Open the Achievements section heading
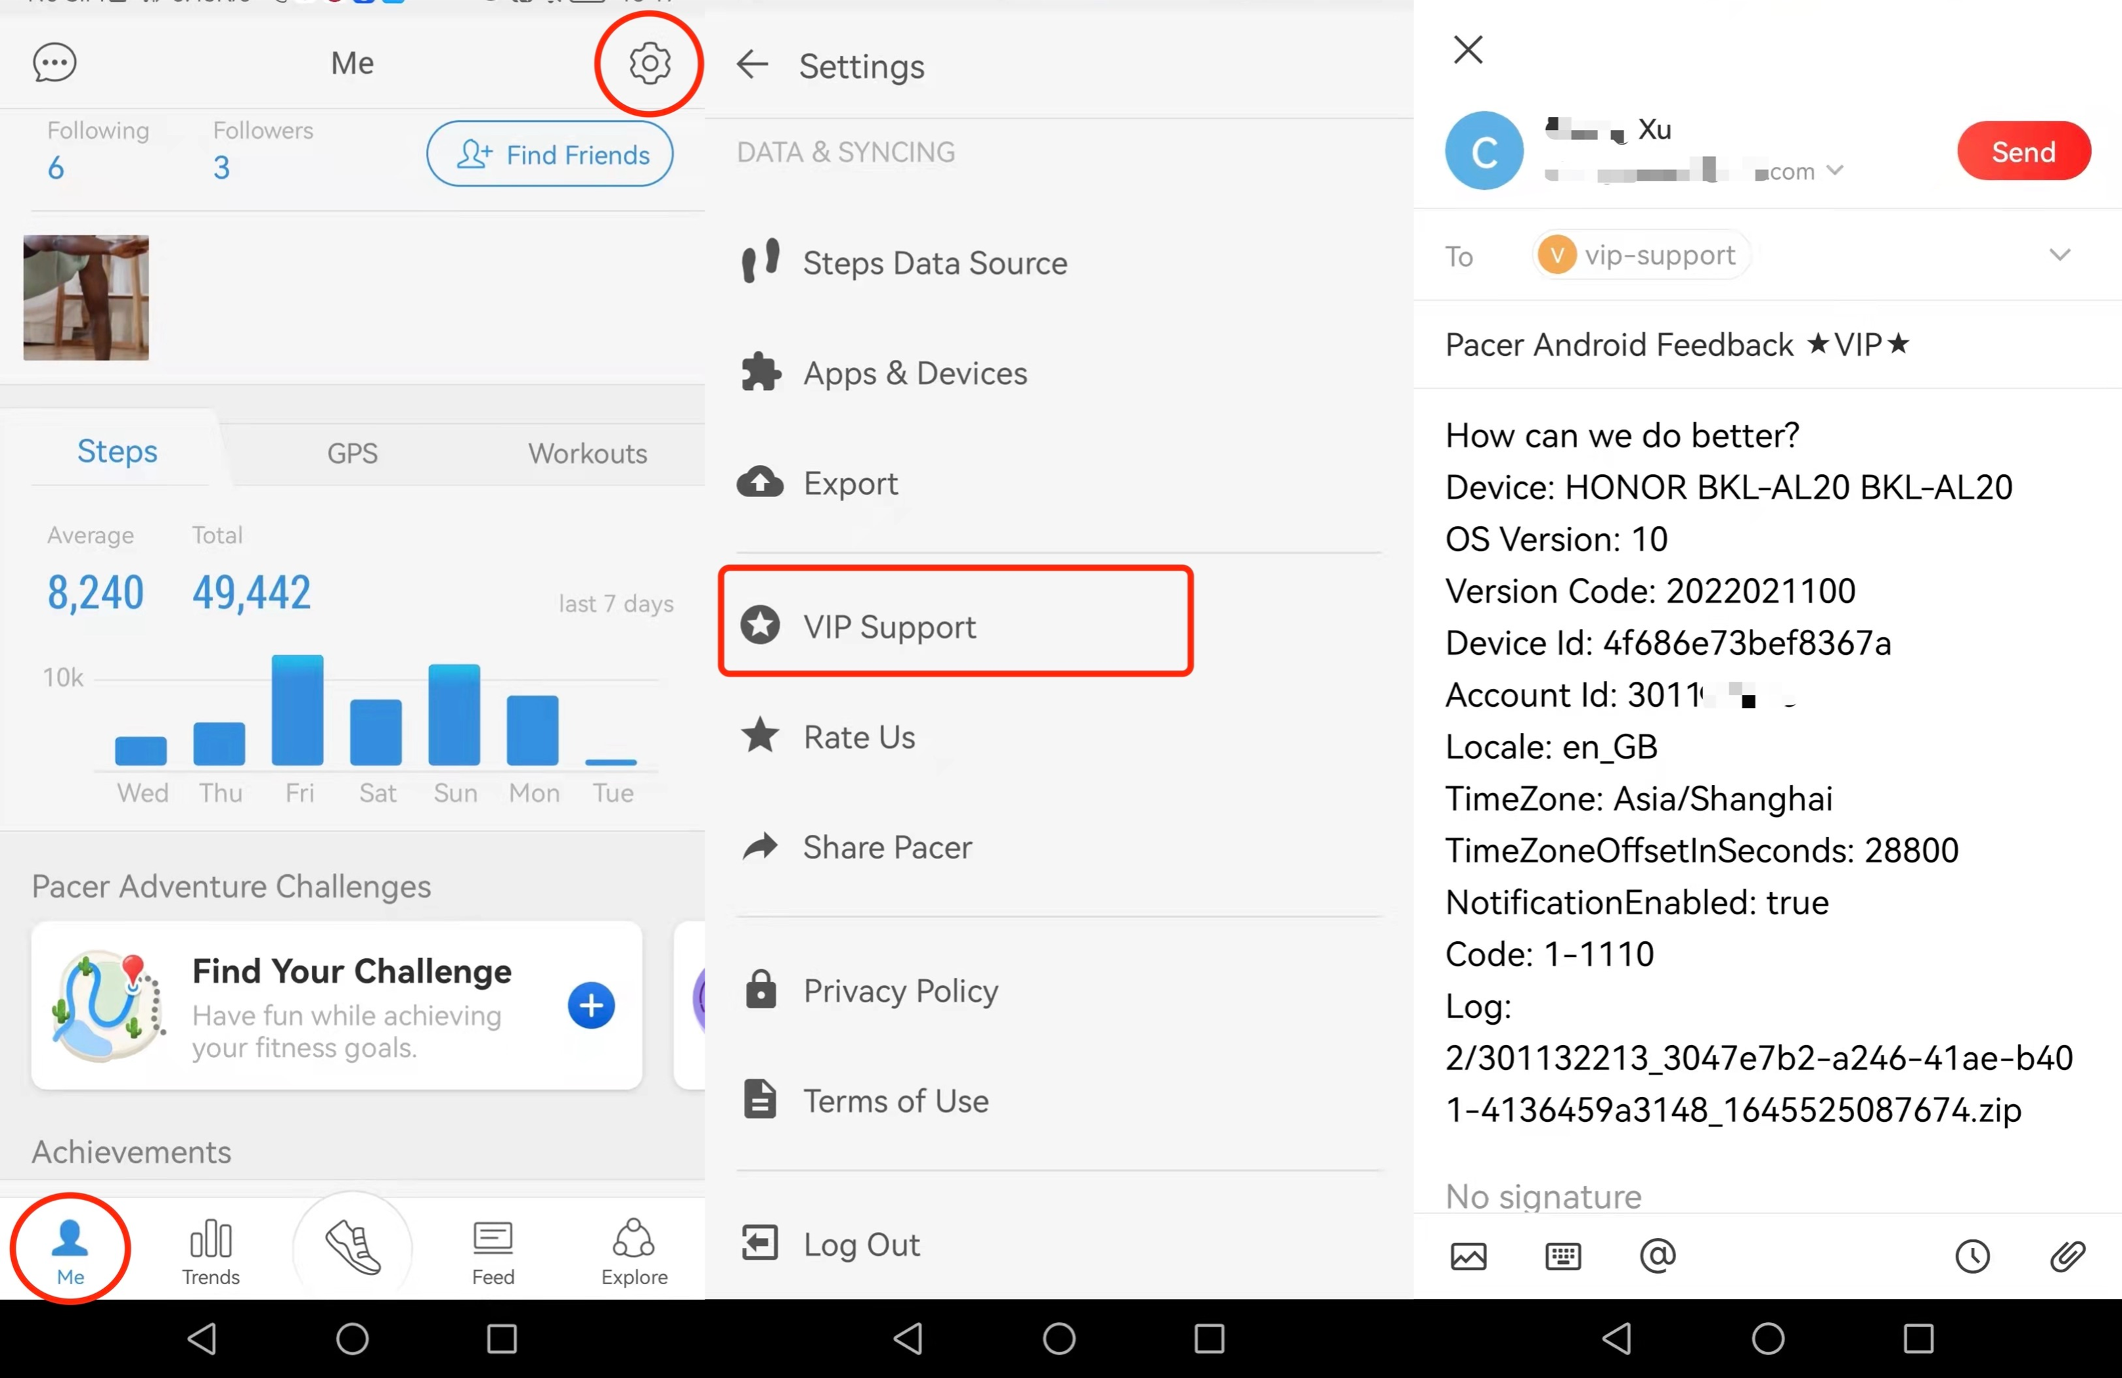2122x1378 pixels. click(x=132, y=1151)
